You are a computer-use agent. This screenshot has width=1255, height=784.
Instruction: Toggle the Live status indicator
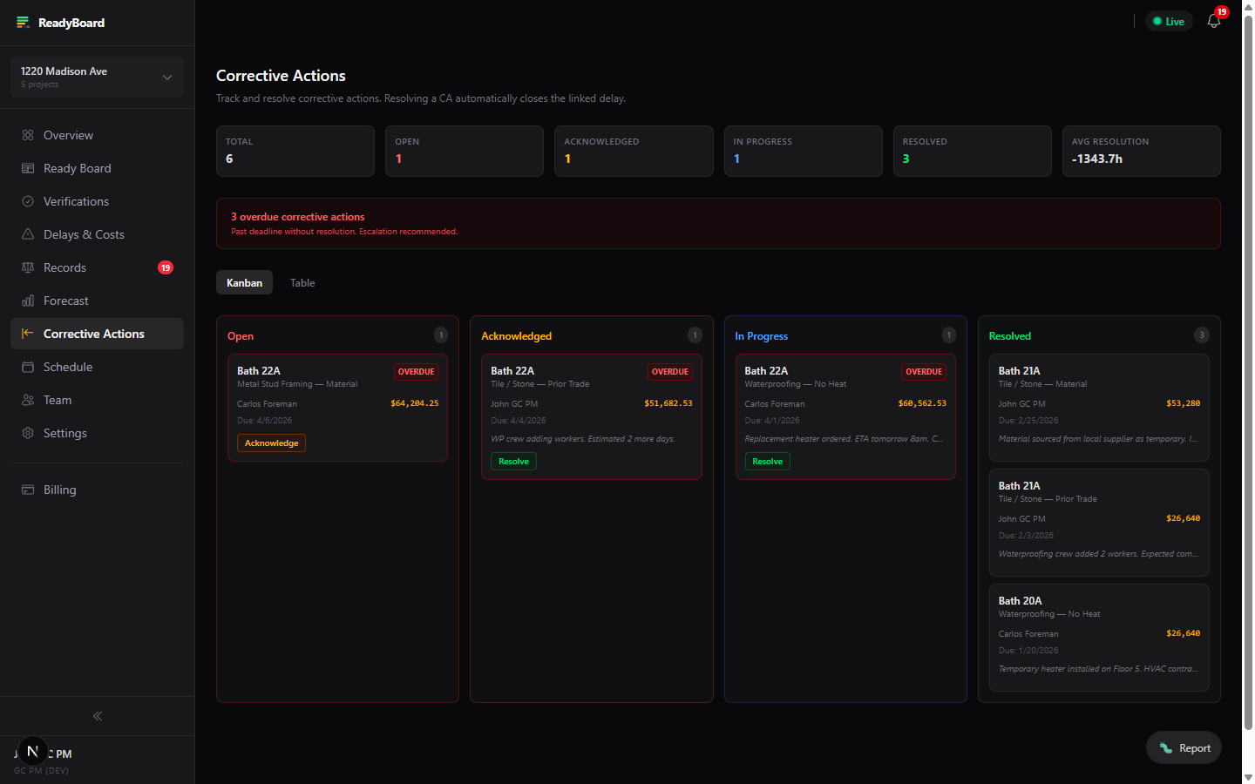point(1169,21)
